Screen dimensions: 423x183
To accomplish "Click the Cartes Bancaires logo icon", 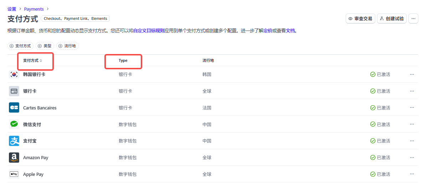I will (14, 108).
